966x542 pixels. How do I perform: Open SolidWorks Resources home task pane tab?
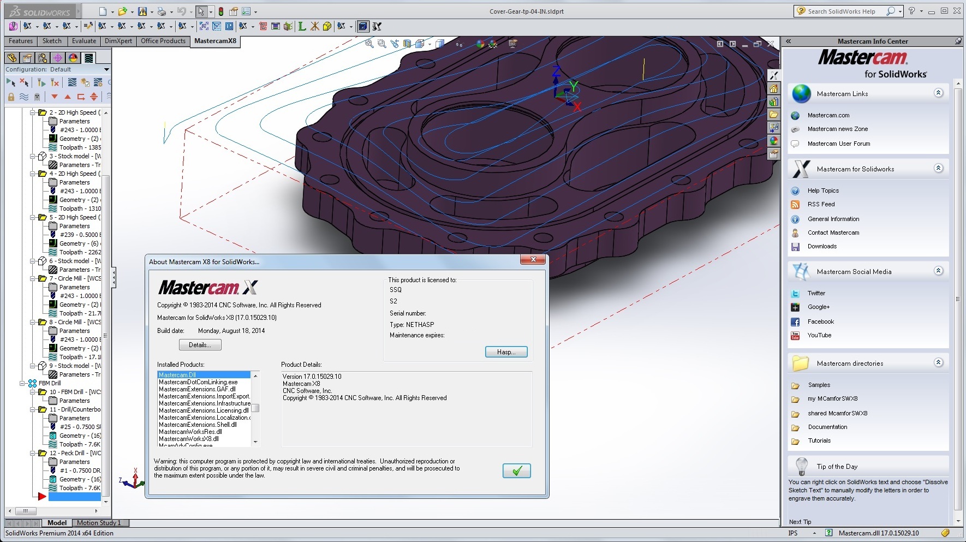[773, 88]
